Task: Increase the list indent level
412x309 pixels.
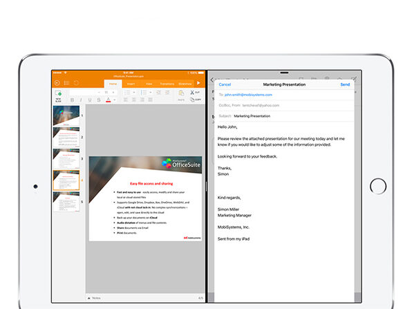Action: click(167, 93)
